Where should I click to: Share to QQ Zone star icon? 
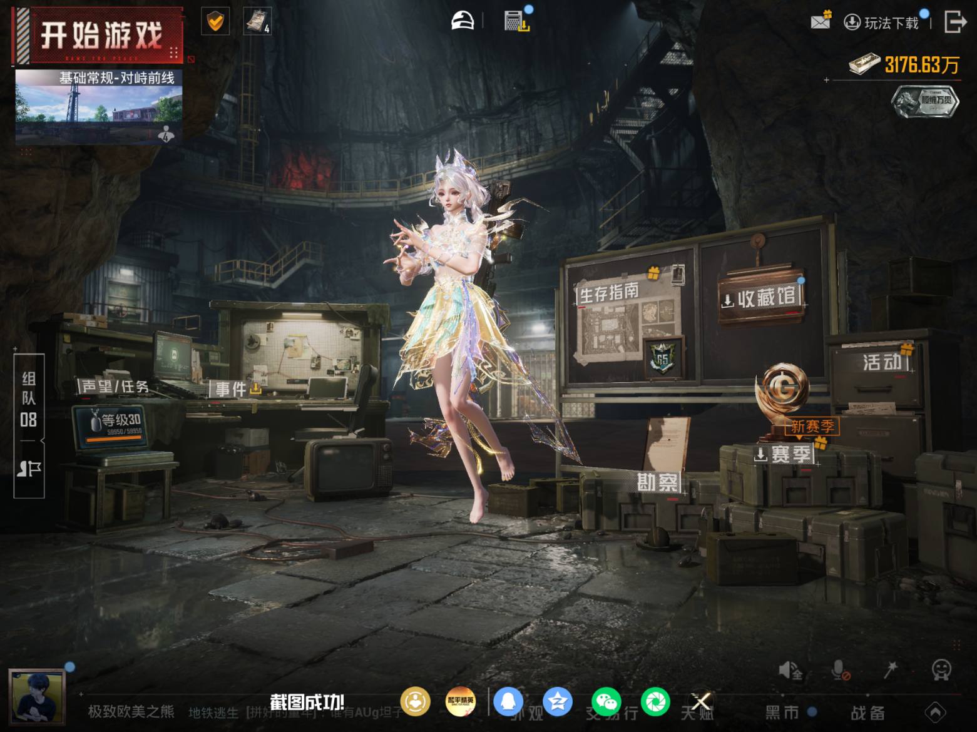click(558, 701)
